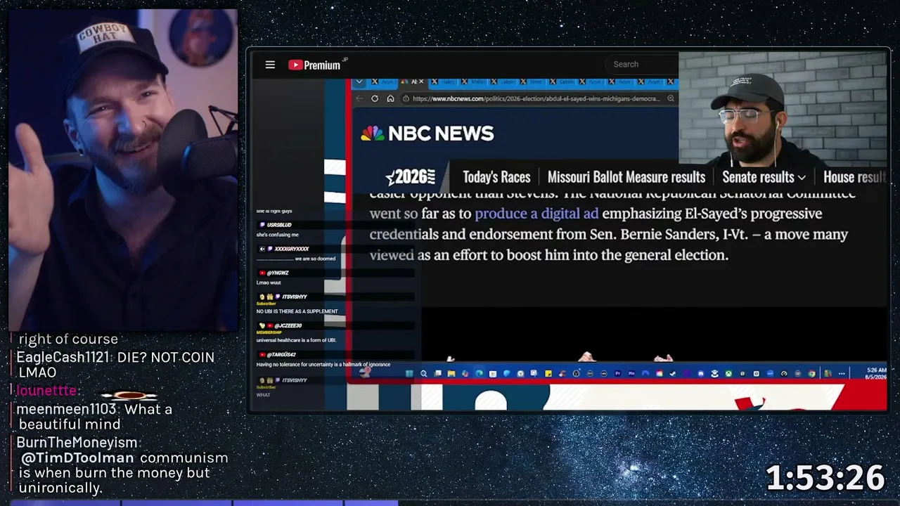Click the stream timer 1:53:26
Viewport: 900px width, 506px height.
[825, 478]
